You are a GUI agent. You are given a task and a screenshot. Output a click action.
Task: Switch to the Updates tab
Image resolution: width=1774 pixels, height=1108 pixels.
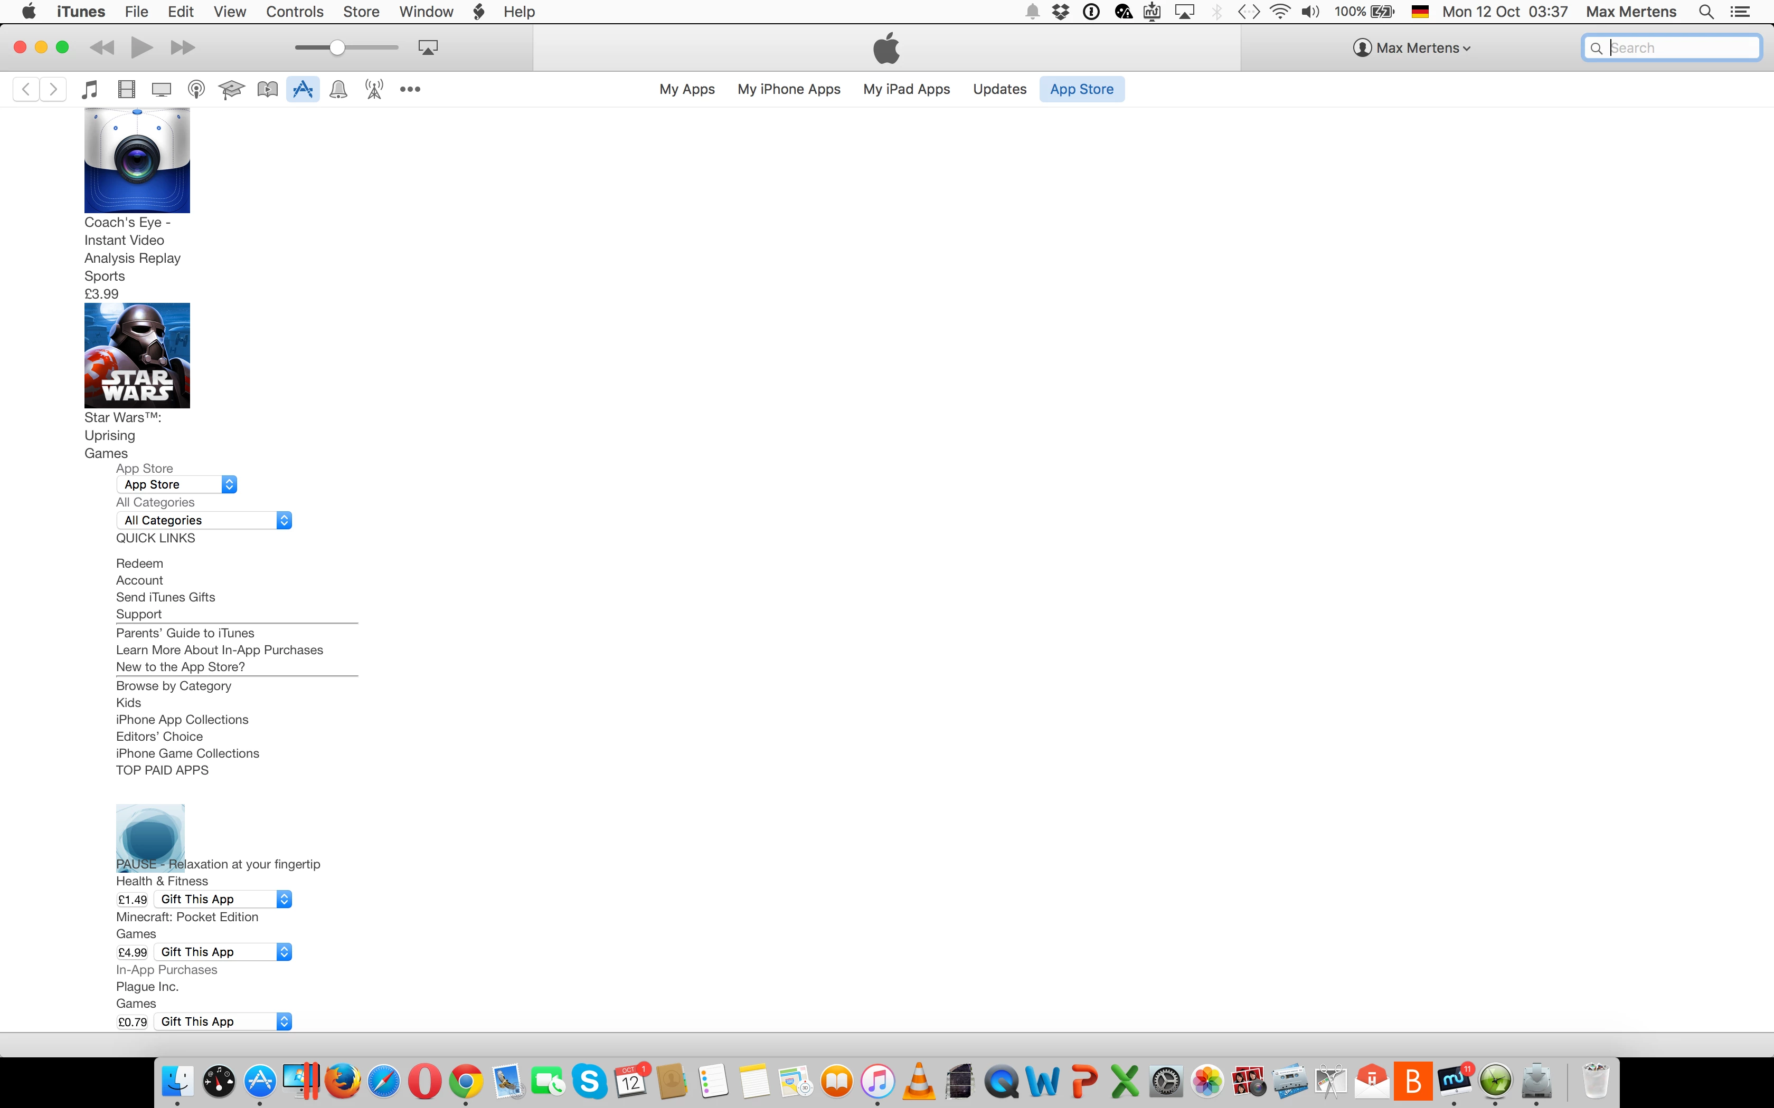(x=999, y=89)
